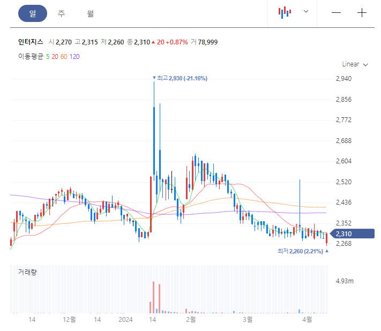Click the 2,688 price axis label
Image resolution: width=381 pixels, height=331 pixels.
point(343,141)
